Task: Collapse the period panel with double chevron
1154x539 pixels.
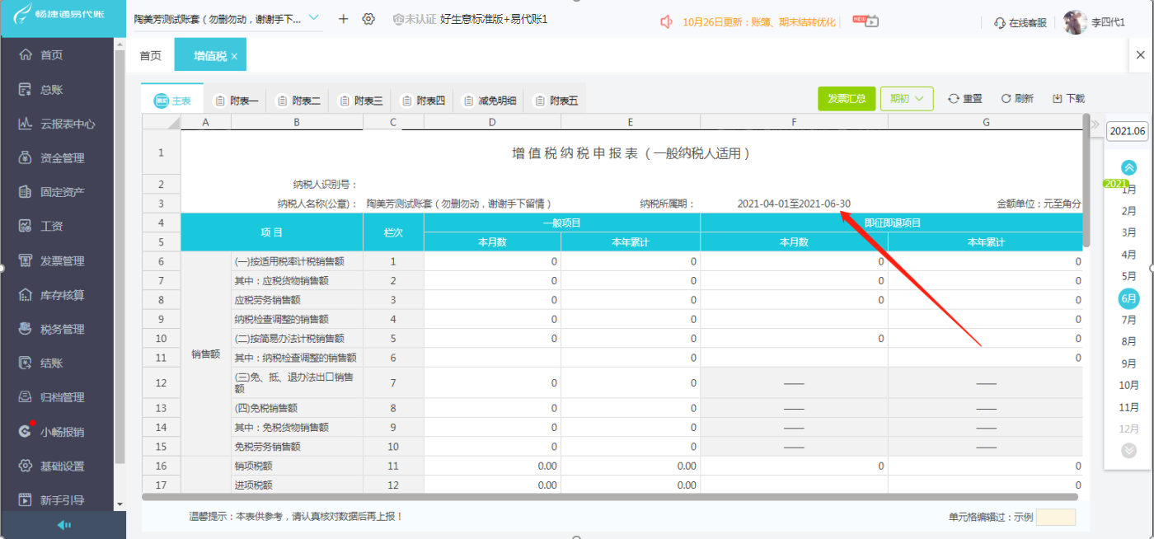Action: (1095, 124)
